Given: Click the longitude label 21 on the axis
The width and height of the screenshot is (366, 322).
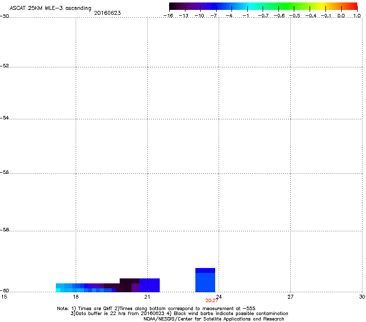Looking at the screenshot, I should click(x=147, y=297).
